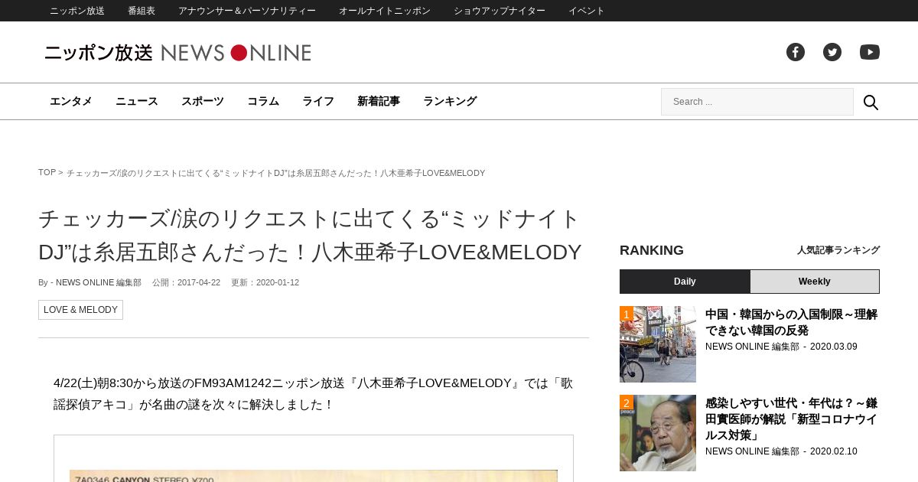The height and width of the screenshot is (482, 918).
Task: Focus the Search input field
Action: pyautogui.click(x=757, y=102)
